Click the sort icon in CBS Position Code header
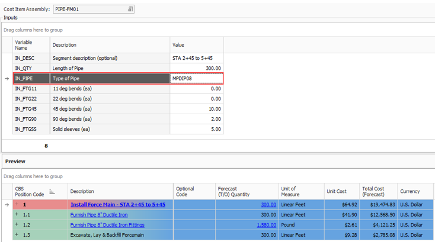This screenshot has height=242, width=435. [52, 192]
